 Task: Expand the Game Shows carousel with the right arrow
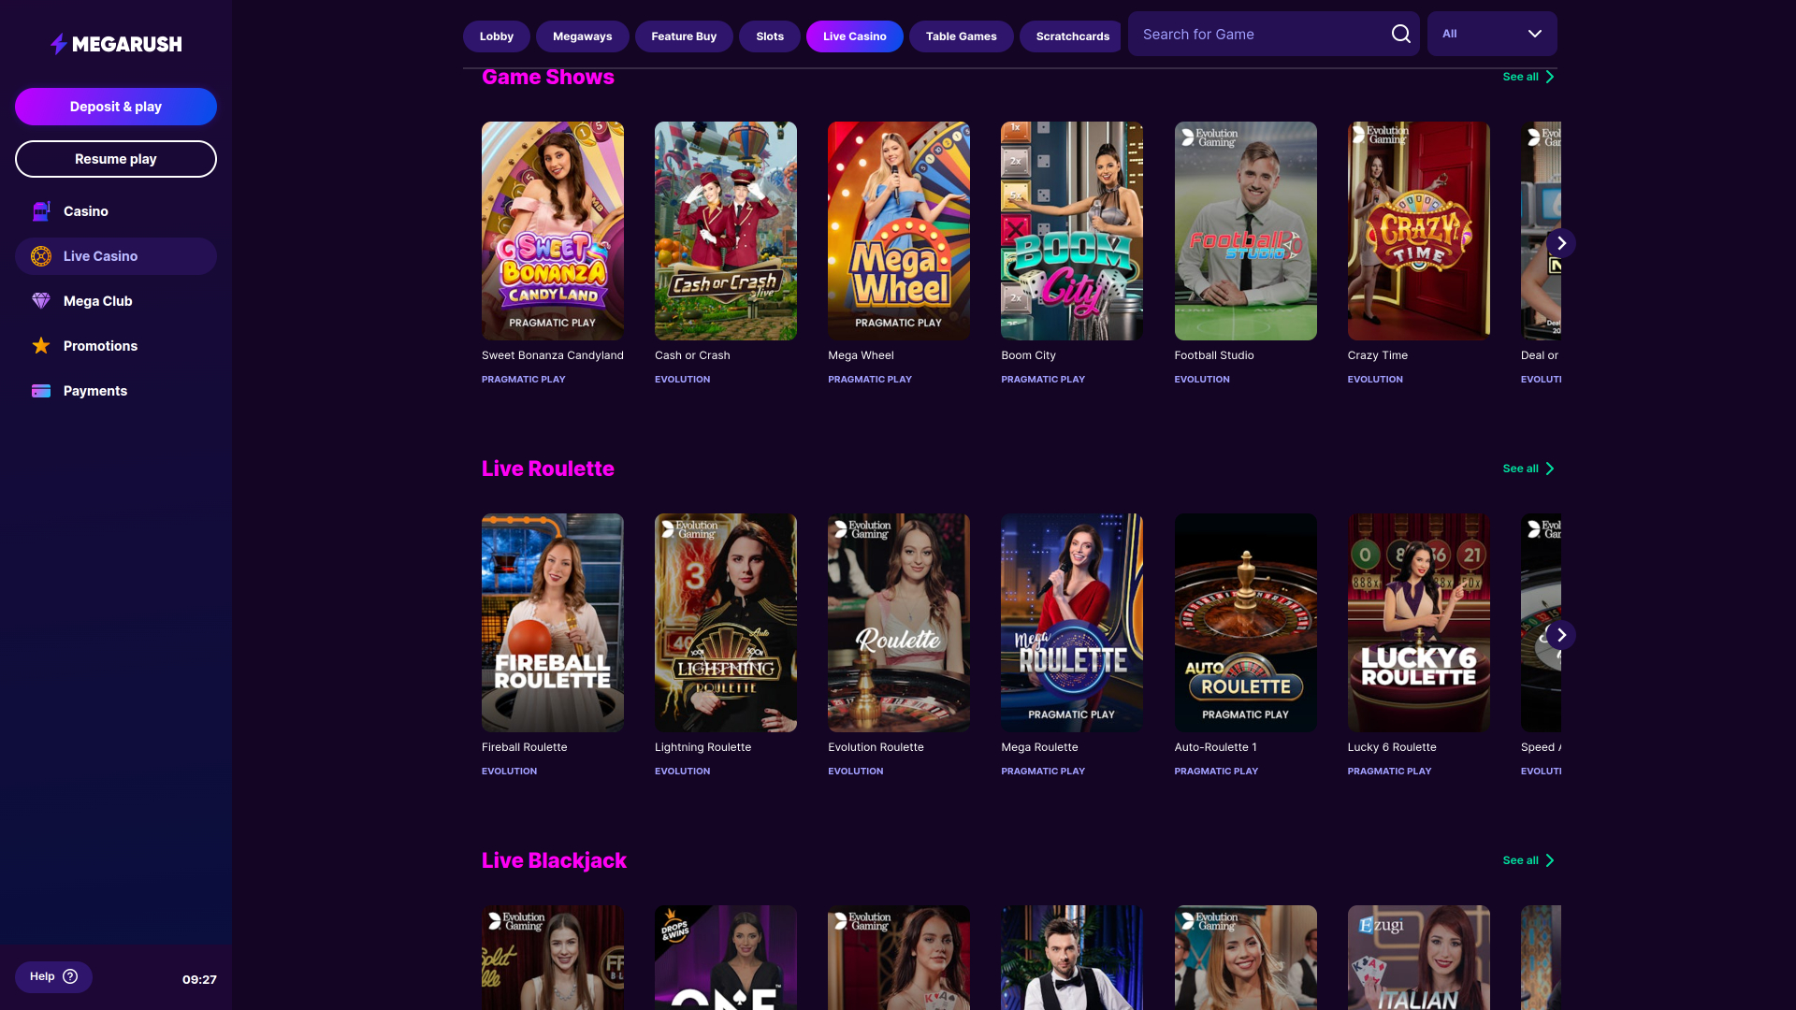pos(1560,242)
